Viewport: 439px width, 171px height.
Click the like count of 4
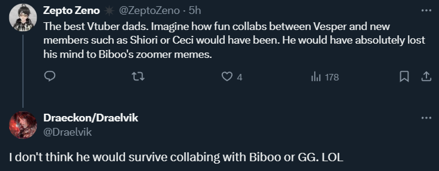click(239, 77)
